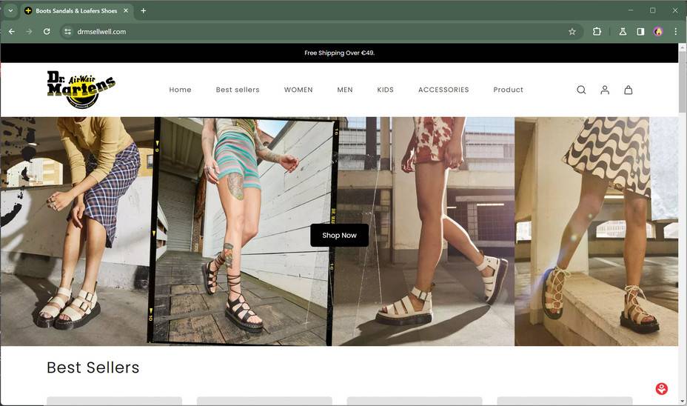The image size is (687, 406).
Task: Open the Product menu item
Action: pyautogui.click(x=509, y=90)
